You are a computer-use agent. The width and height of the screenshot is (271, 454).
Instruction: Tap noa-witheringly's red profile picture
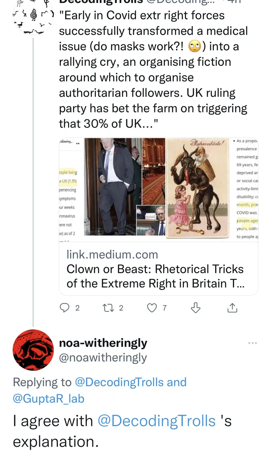click(x=33, y=350)
